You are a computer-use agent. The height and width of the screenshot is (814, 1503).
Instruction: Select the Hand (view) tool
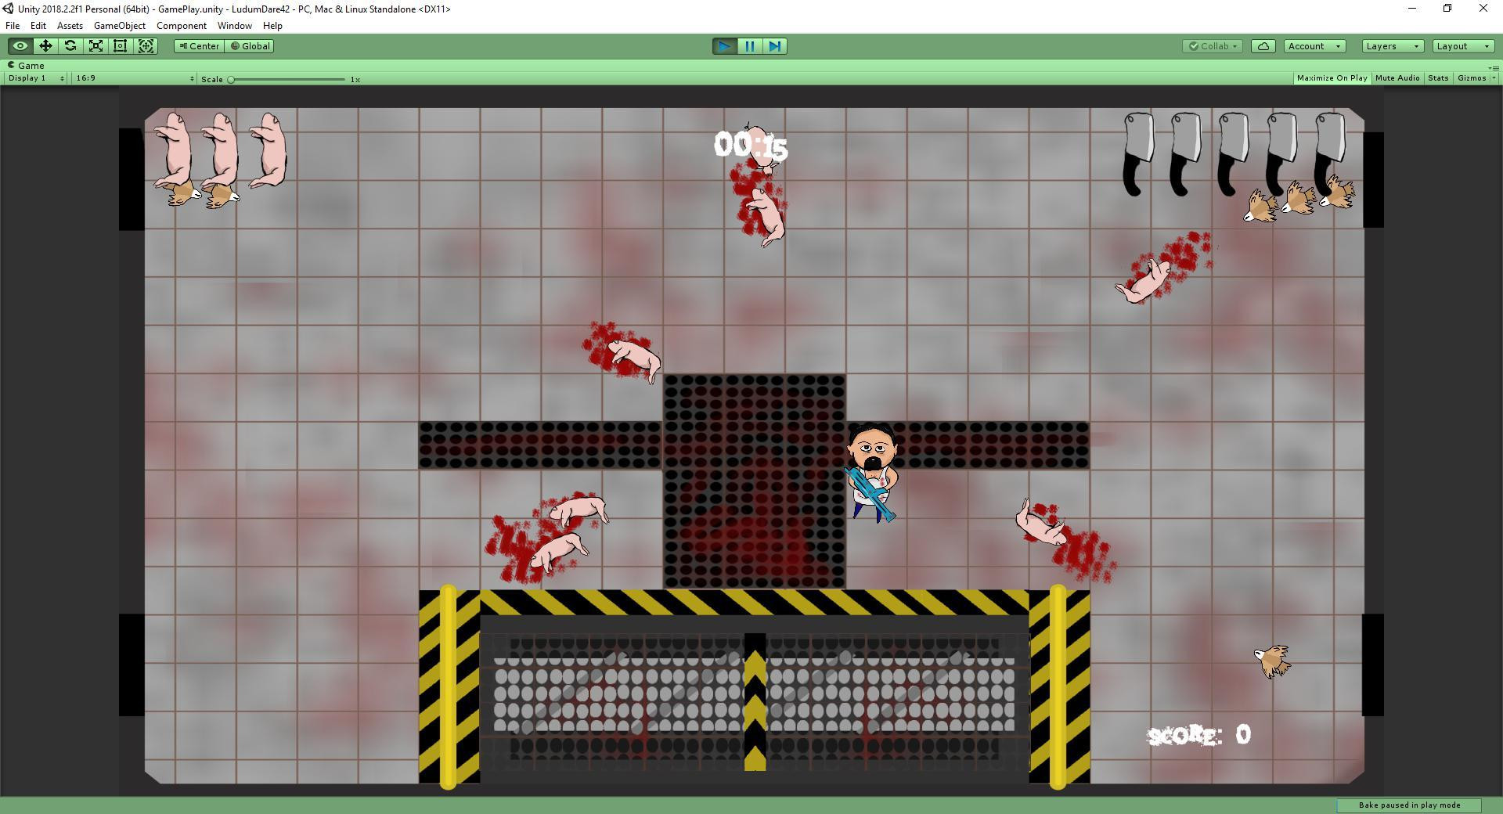click(x=20, y=46)
